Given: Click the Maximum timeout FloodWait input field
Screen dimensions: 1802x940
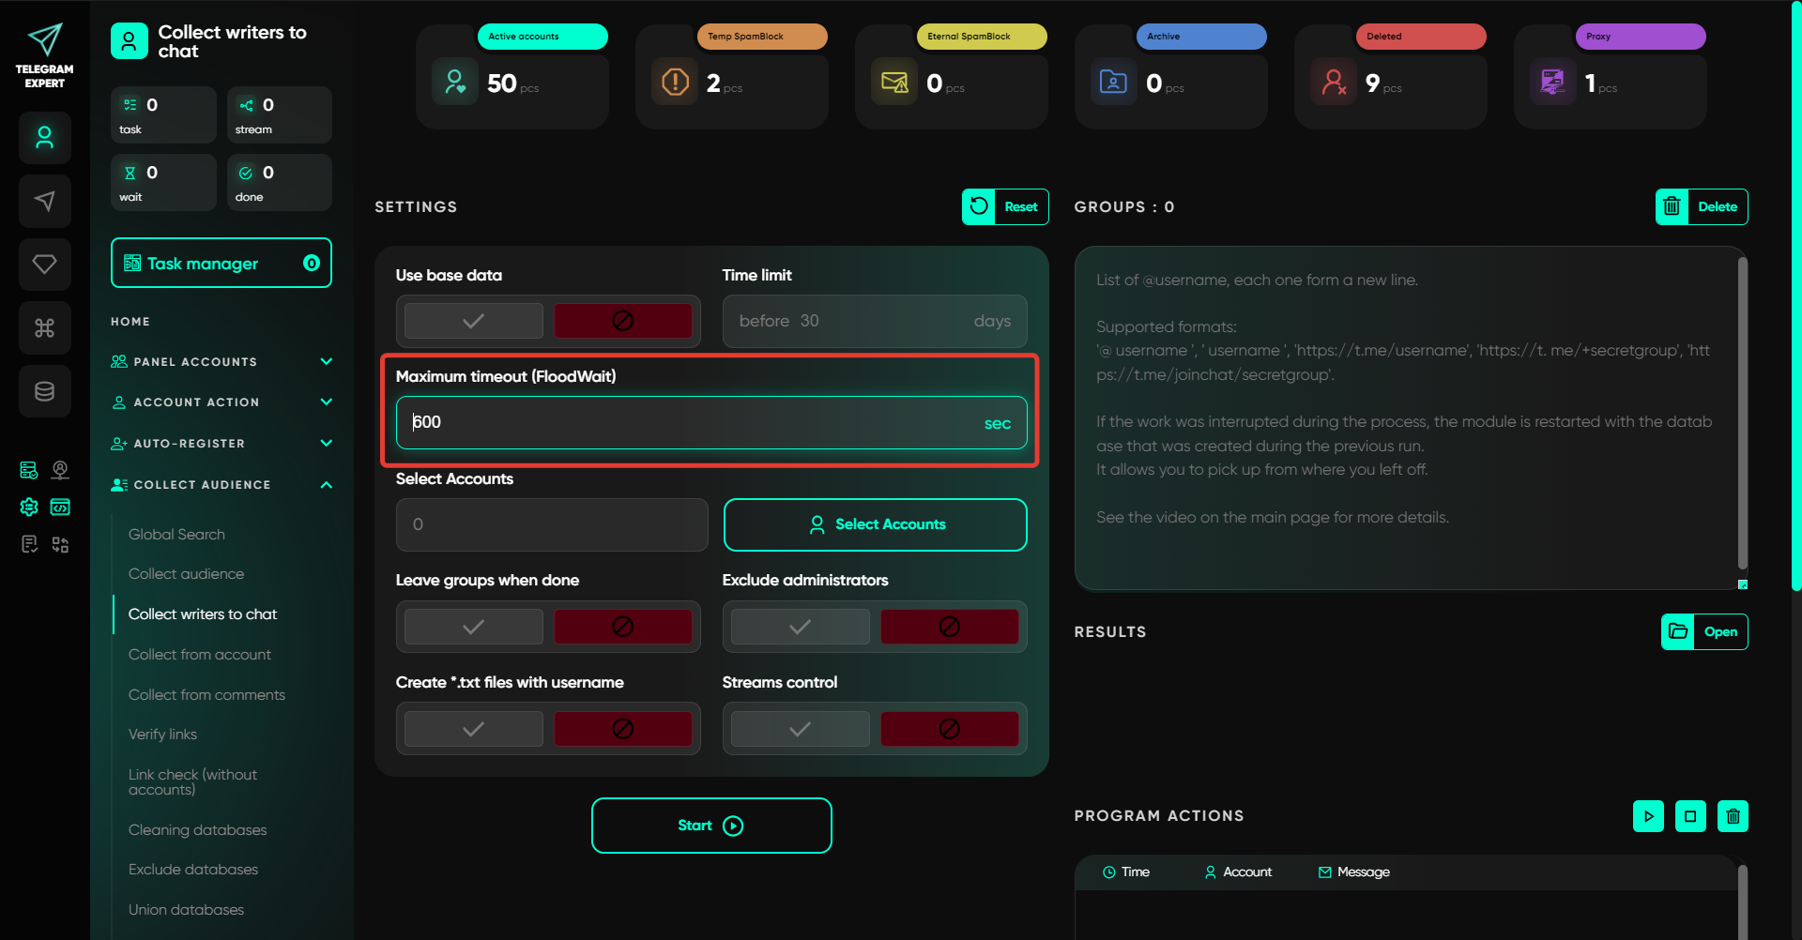Looking at the screenshot, I should (x=695, y=423).
